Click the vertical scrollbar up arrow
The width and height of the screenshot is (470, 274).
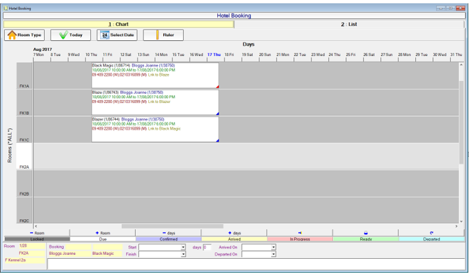[461, 65]
